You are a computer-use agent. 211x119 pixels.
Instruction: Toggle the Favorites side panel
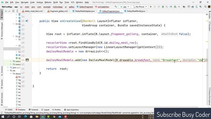[2, 84]
